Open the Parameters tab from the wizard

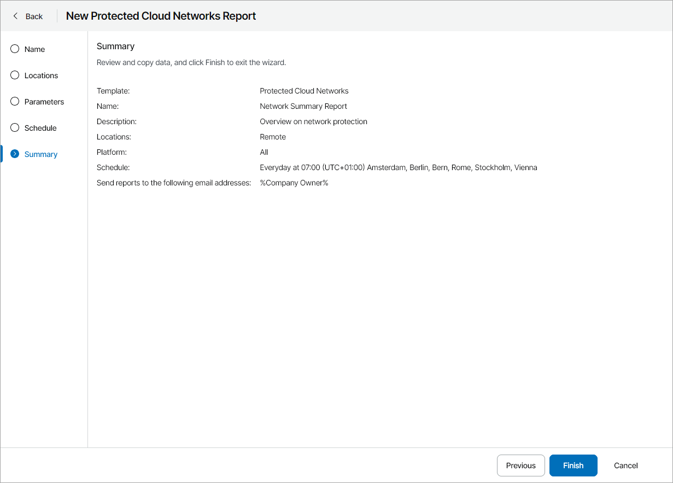tap(43, 101)
